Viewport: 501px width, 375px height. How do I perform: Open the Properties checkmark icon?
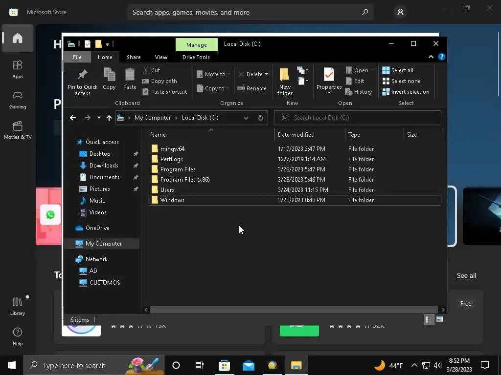pyautogui.click(x=329, y=75)
